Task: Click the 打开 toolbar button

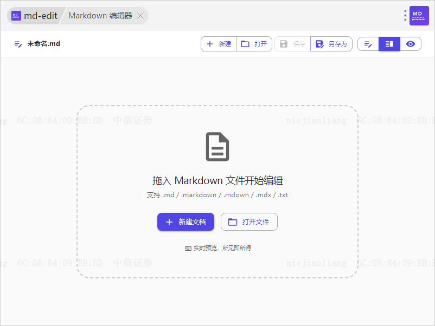Action: tap(254, 44)
